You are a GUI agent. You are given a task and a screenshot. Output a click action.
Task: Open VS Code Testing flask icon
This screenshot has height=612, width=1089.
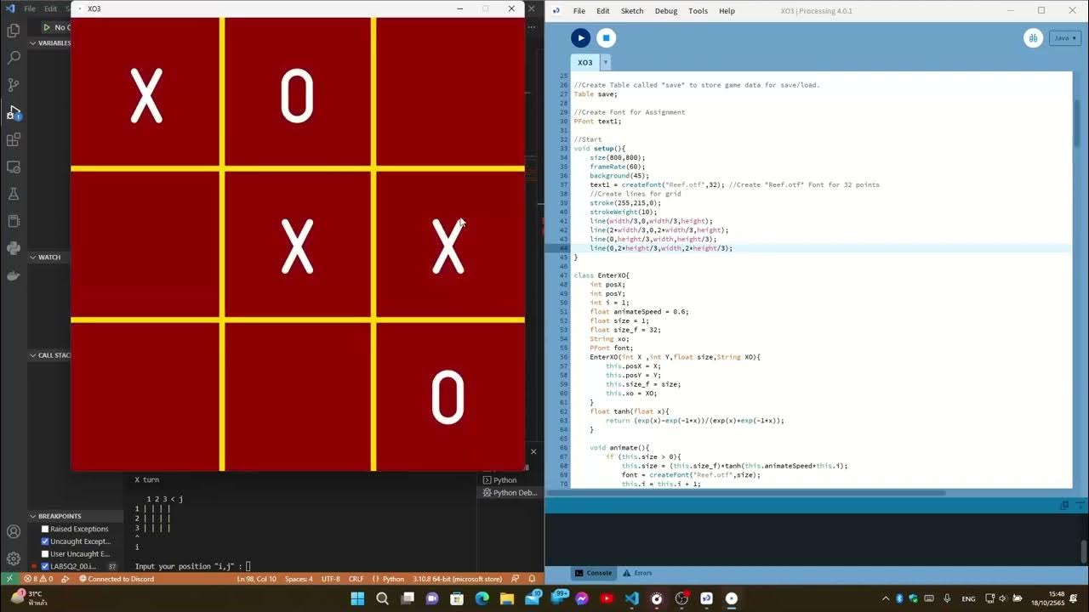coord(13,194)
